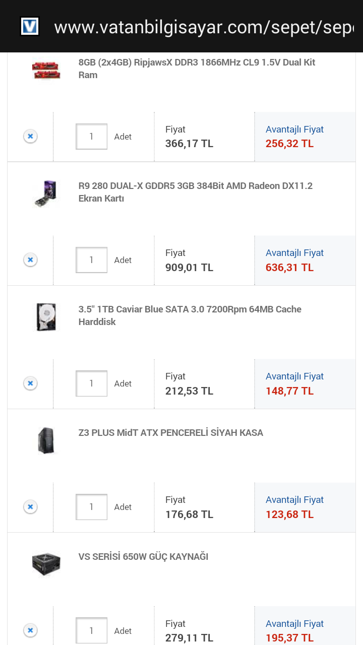
Task: Edit quantity field for R9 280 card
Action: click(x=91, y=260)
